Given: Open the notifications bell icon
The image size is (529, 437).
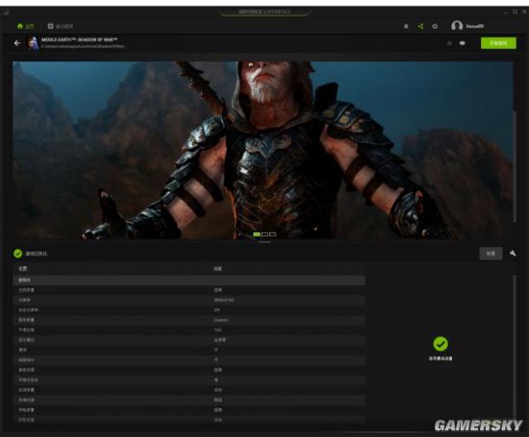Looking at the screenshot, I should point(406,26).
